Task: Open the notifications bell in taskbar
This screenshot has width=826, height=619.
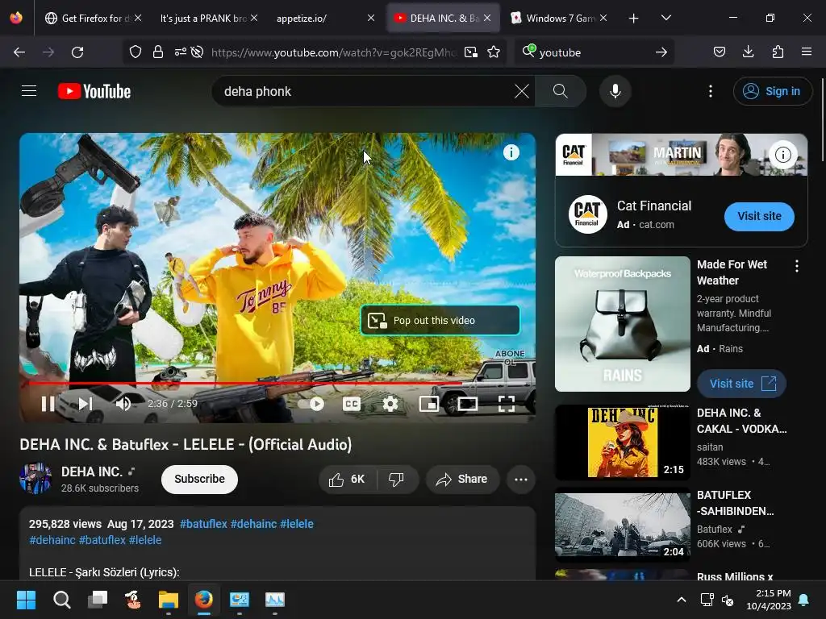Action: click(x=804, y=600)
